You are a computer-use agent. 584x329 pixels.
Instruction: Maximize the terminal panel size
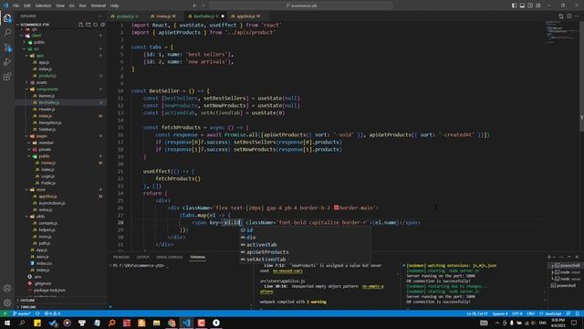(x=568, y=257)
